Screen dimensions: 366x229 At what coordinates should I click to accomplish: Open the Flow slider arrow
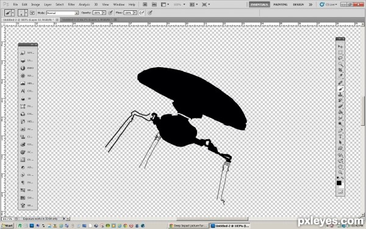(x=135, y=13)
